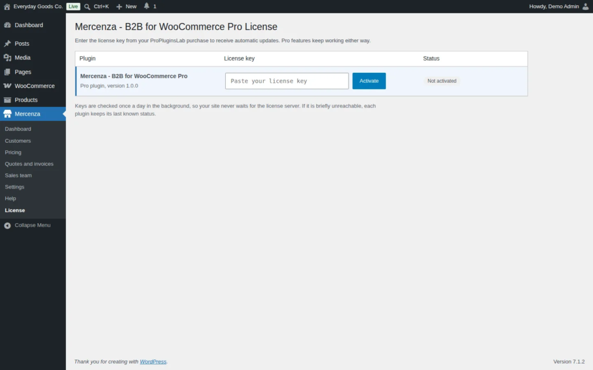Viewport: 593px width, 370px height.
Task: Click the user avatar icon
Action: coord(585,6)
